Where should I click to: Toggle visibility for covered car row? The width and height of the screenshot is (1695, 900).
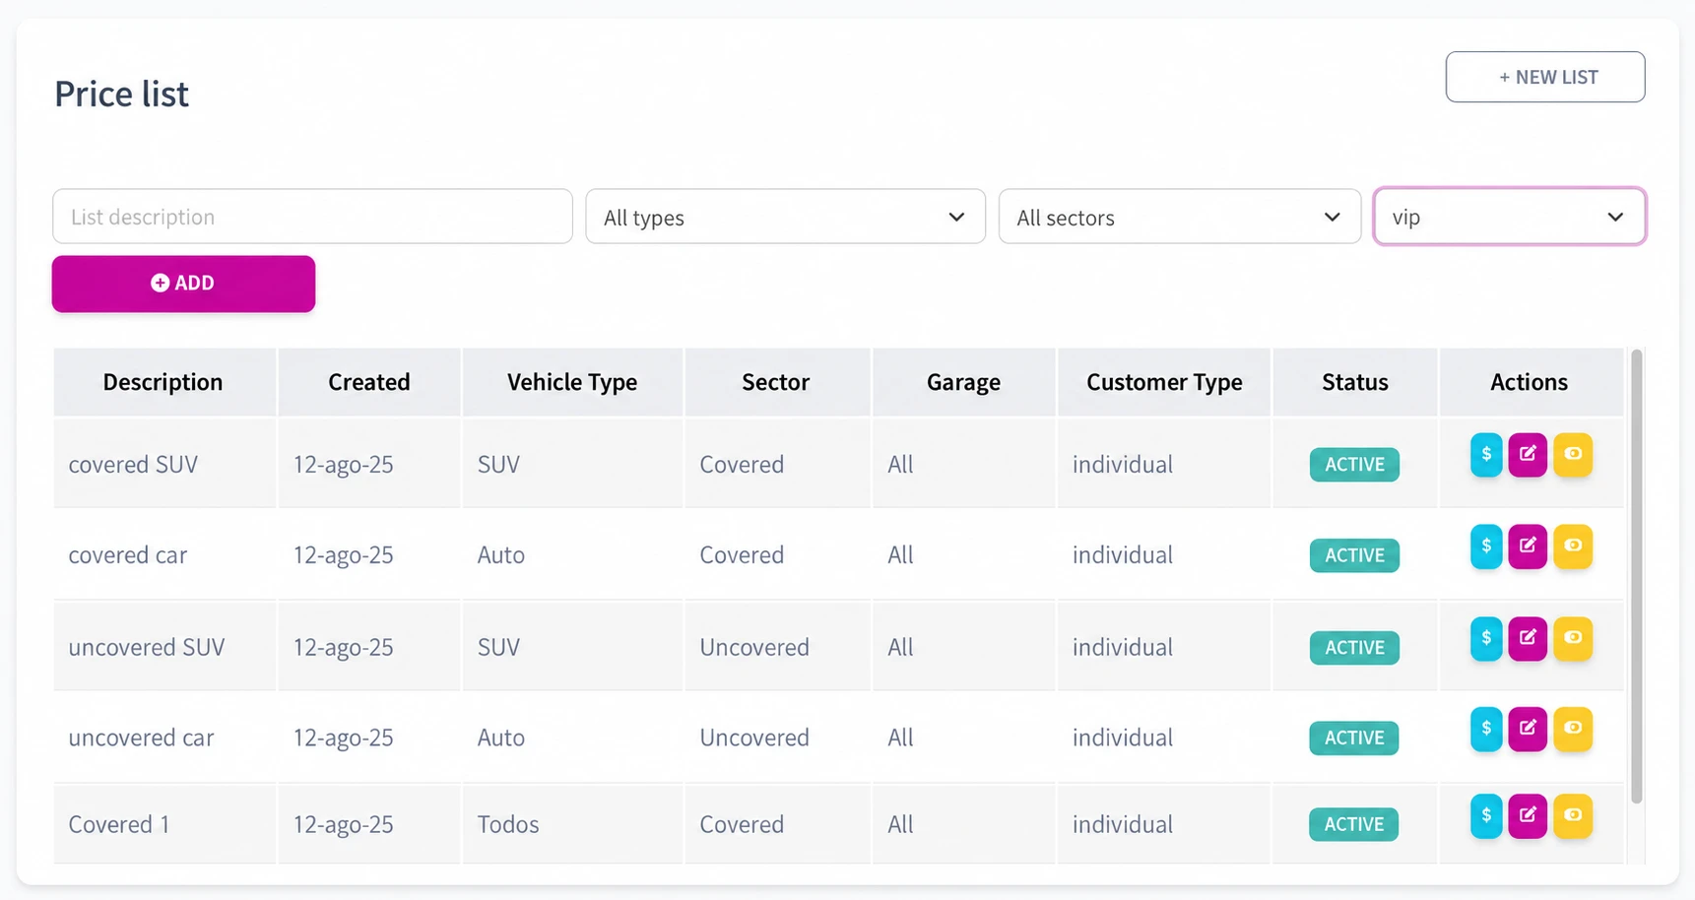1573,546
